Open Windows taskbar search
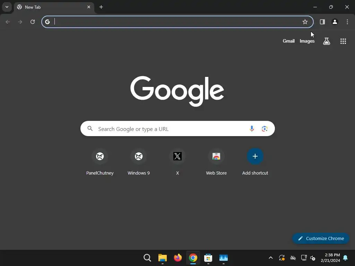This screenshot has width=355, height=266. click(147, 258)
